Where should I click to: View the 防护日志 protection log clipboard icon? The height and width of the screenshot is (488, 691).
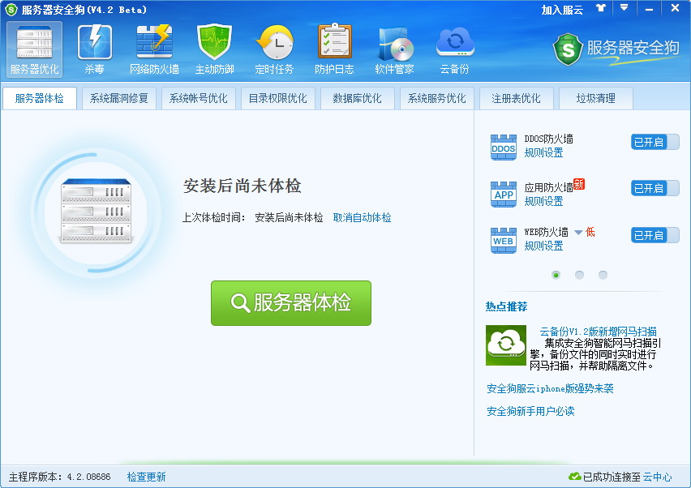334,49
